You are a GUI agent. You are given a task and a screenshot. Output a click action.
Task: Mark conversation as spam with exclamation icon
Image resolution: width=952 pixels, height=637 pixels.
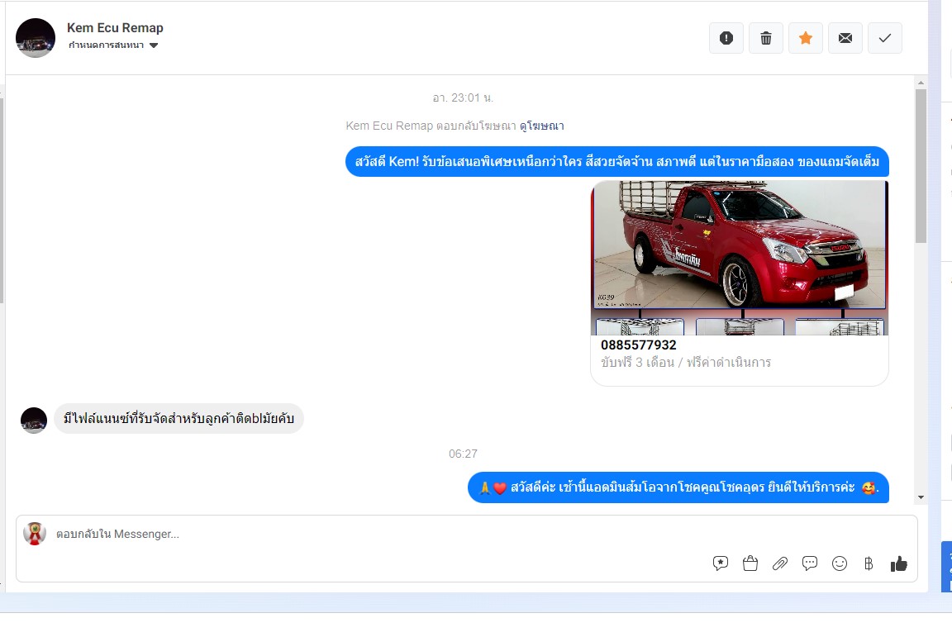(726, 38)
